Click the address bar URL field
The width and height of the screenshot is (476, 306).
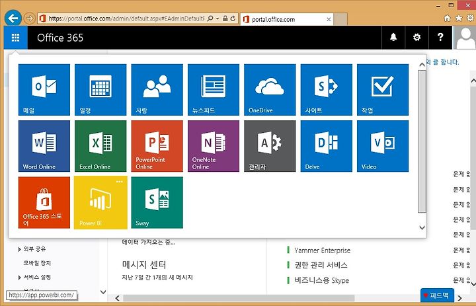pyautogui.click(x=126, y=19)
